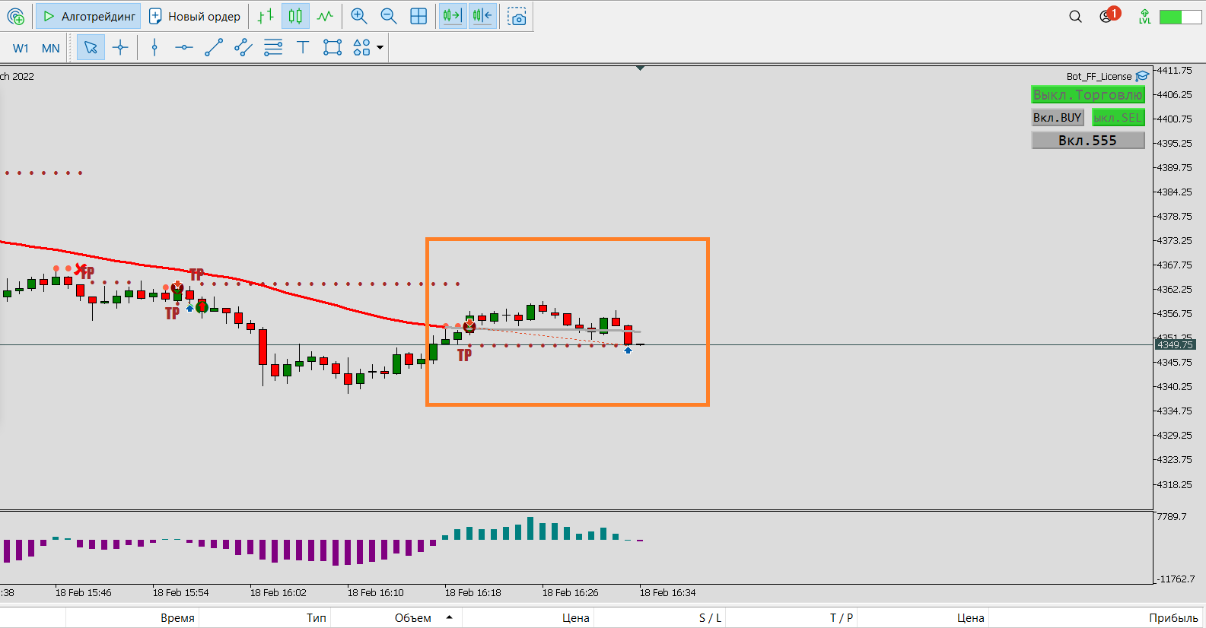The image size is (1206, 628).
Task: Select the shapes drawing tool
Action: click(x=333, y=48)
